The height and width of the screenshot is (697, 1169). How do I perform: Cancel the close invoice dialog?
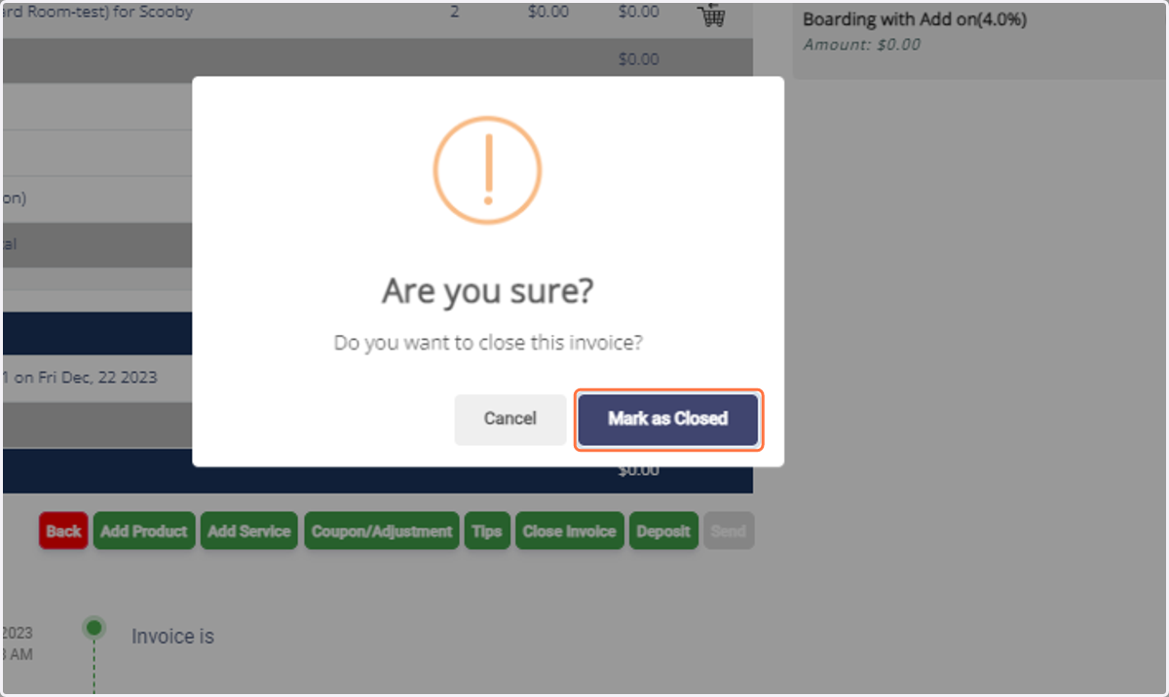tap(510, 420)
